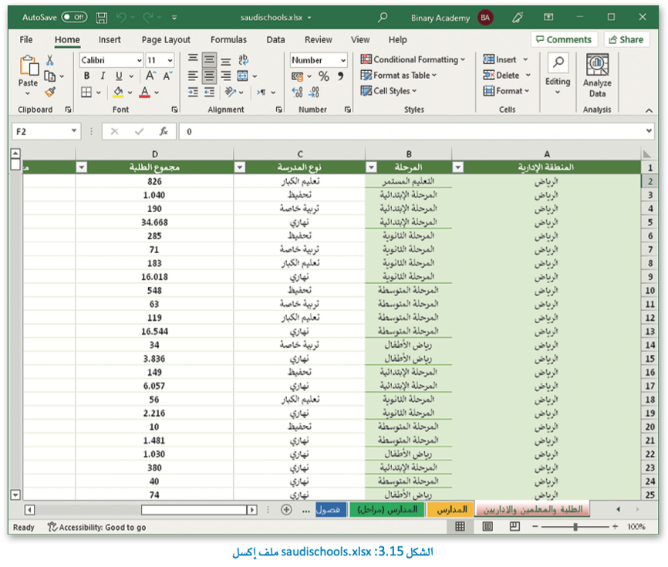Switch to the Insert ribbon tab

[110, 39]
